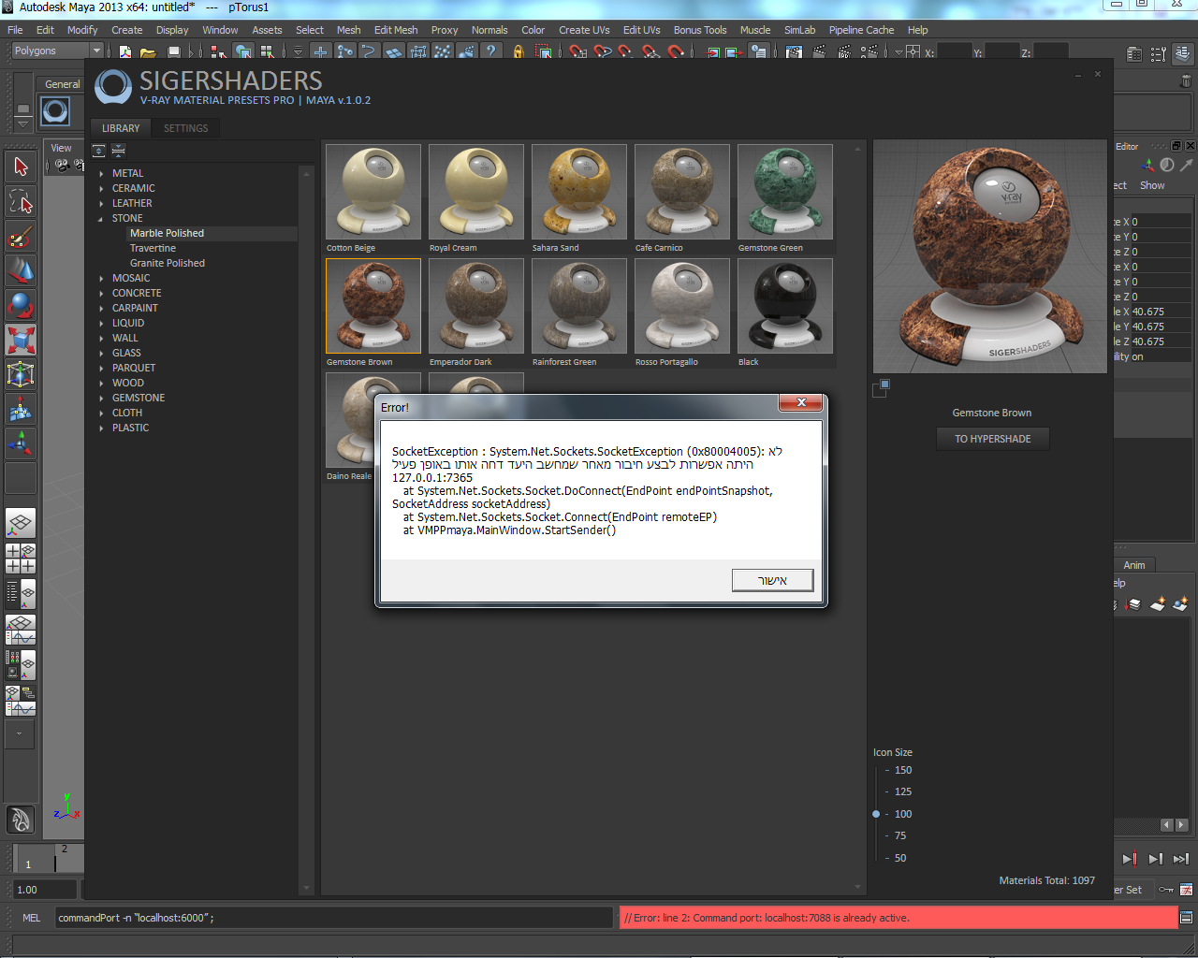This screenshot has height=958, width=1198.
Task: Switch to Persp/Hypergraph/Graph layout
Action: [21, 700]
